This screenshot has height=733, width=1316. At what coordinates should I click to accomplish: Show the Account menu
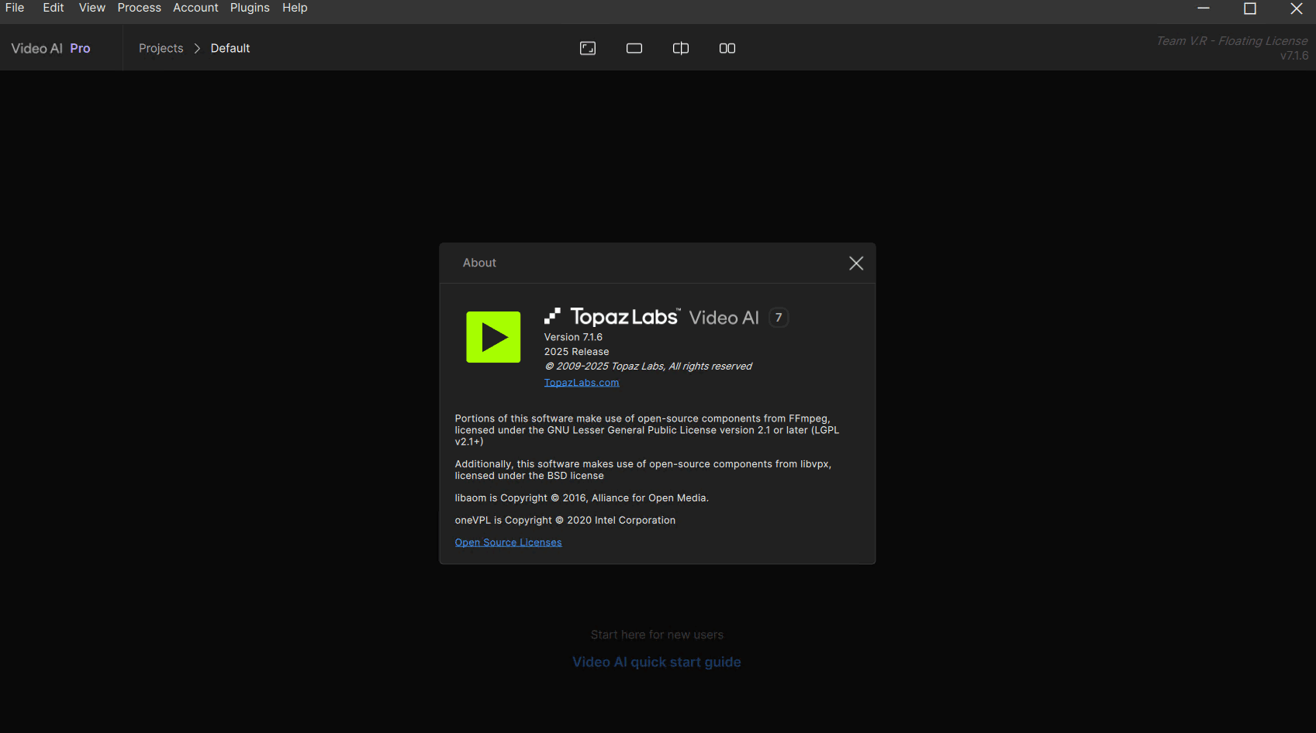pyautogui.click(x=195, y=8)
